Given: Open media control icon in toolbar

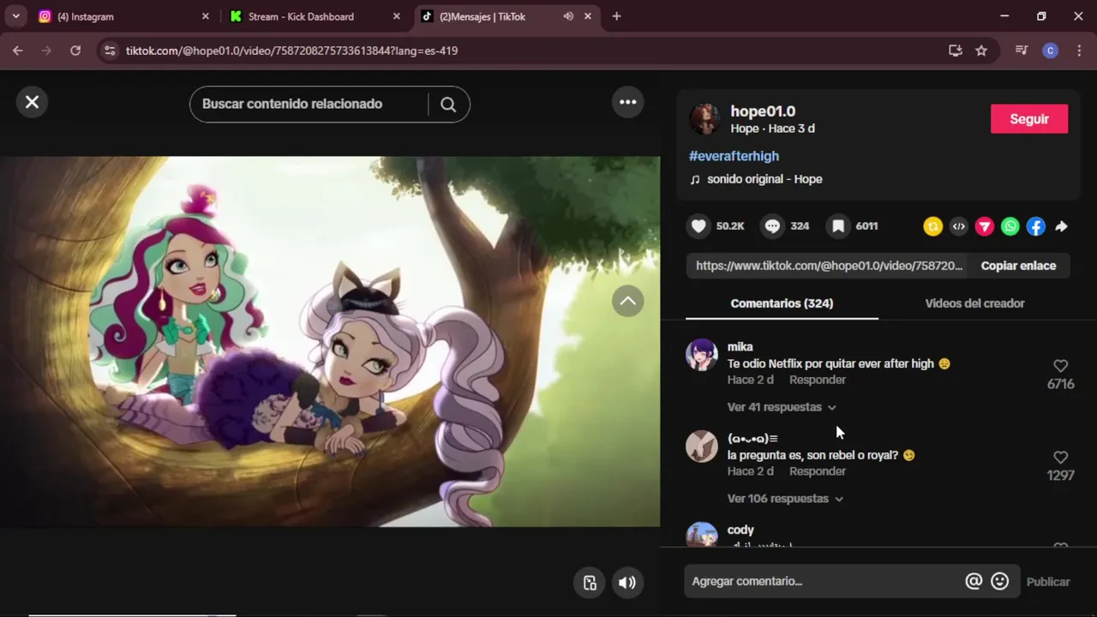Looking at the screenshot, I should pyautogui.click(x=1021, y=51).
